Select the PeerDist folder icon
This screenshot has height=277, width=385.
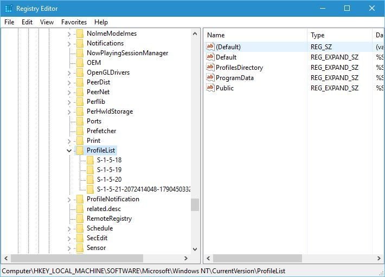(x=80, y=82)
